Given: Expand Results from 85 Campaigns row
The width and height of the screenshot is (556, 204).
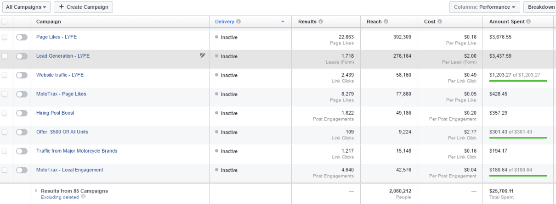Looking at the screenshot, I should (37, 190).
